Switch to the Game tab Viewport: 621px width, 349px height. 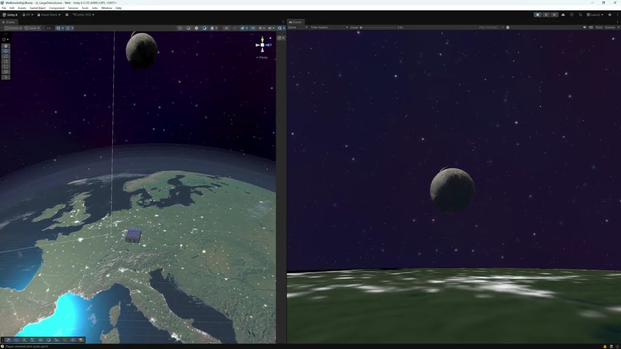point(295,22)
